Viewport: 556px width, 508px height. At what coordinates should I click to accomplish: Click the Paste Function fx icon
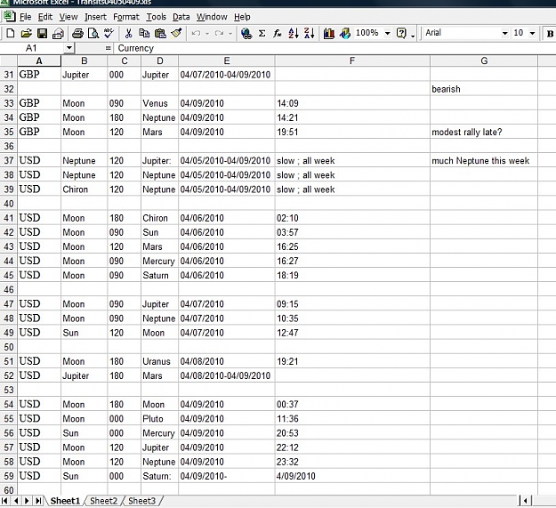click(278, 33)
